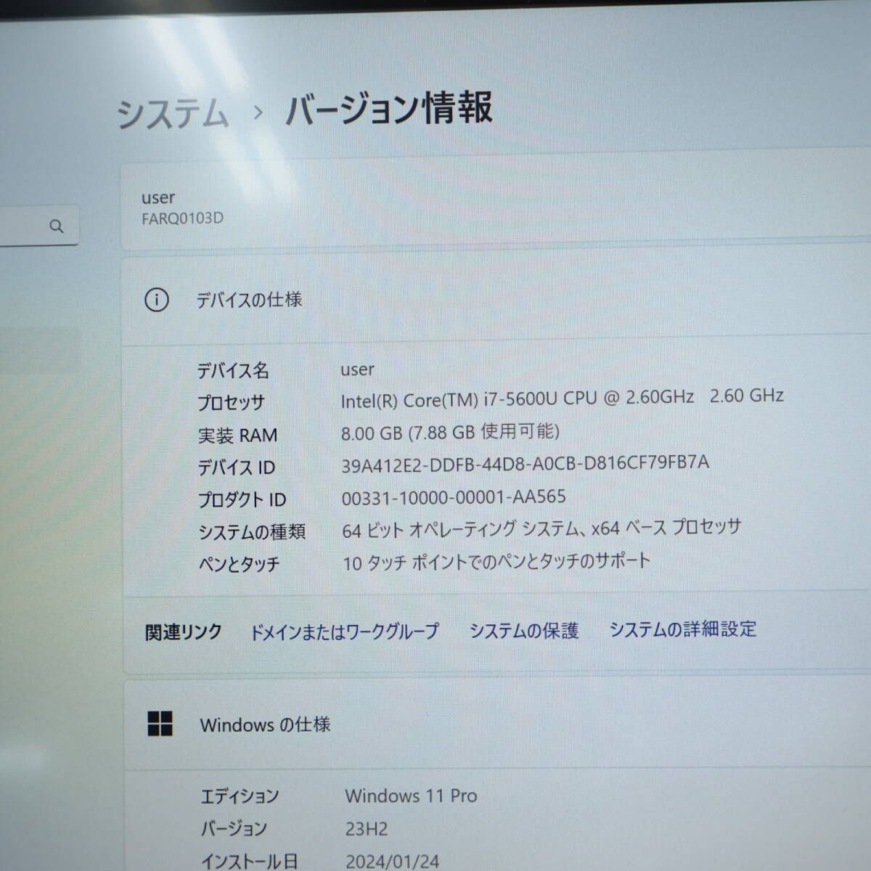Select the version value 23H2
871x871 pixels.
pos(367,828)
